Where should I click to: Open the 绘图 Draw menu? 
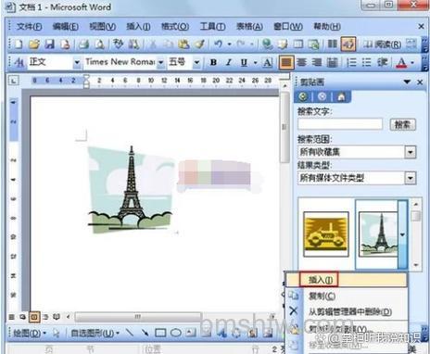coord(30,334)
